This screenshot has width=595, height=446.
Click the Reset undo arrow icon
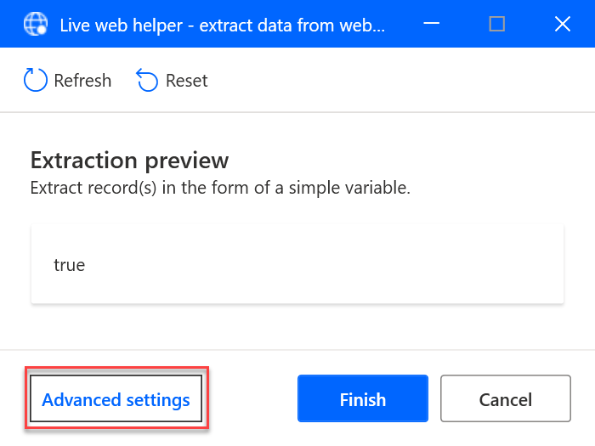tap(147, 81)
